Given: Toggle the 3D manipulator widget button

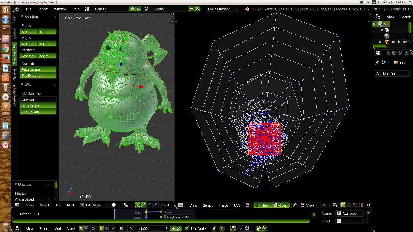Looking at the screenshot, I should pos(138,205).
